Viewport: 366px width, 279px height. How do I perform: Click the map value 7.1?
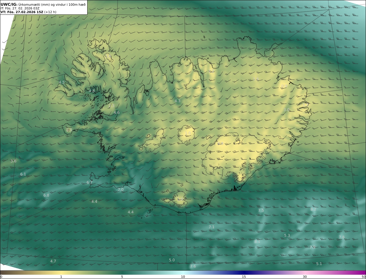pos(211,227)
